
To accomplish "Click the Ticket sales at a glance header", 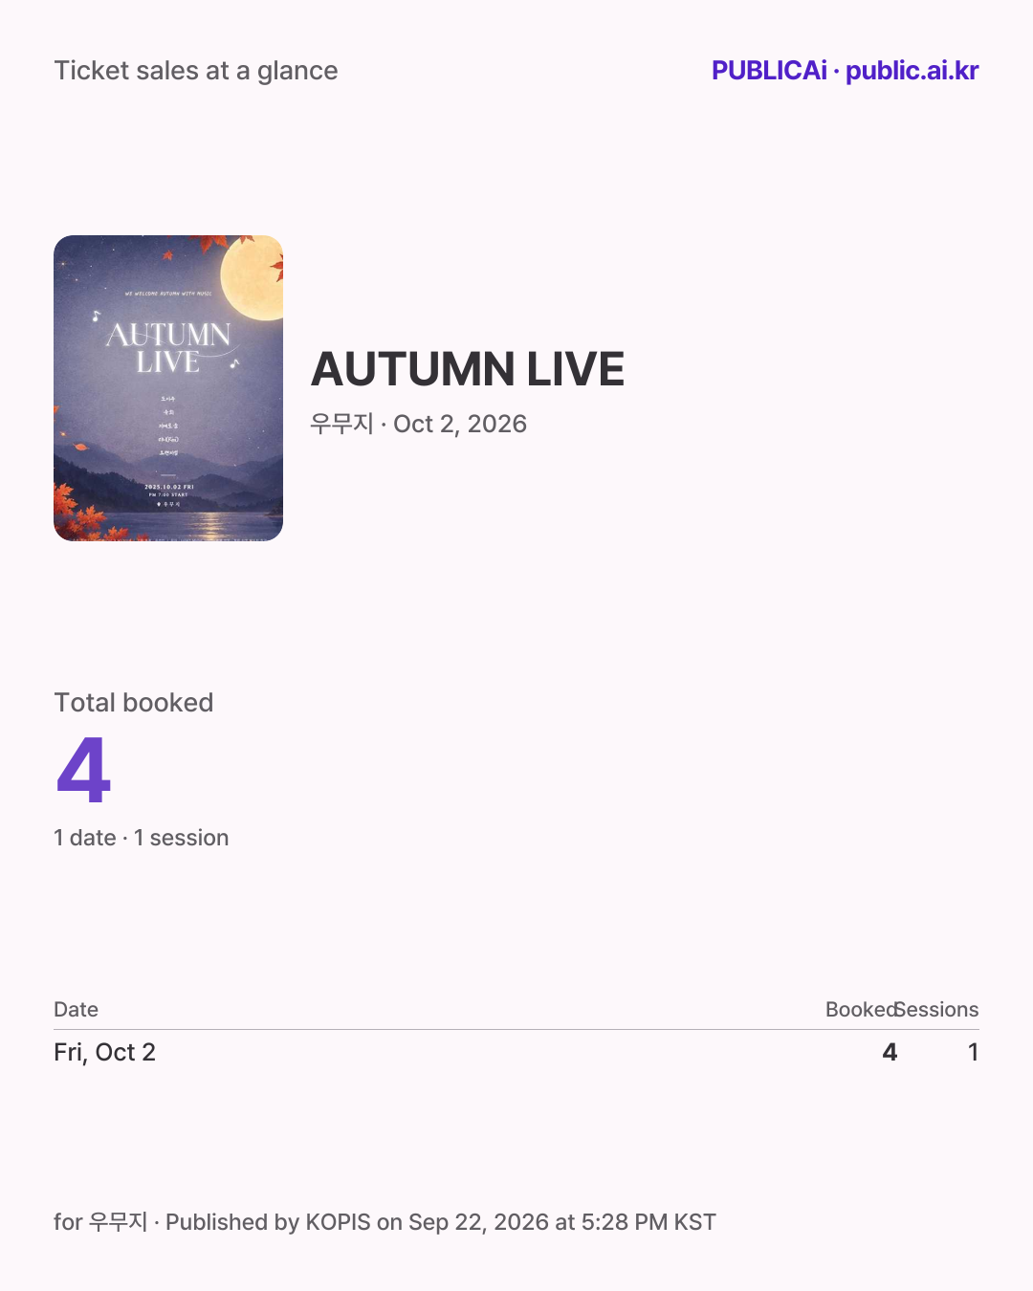I will click(x=196, y=71).
